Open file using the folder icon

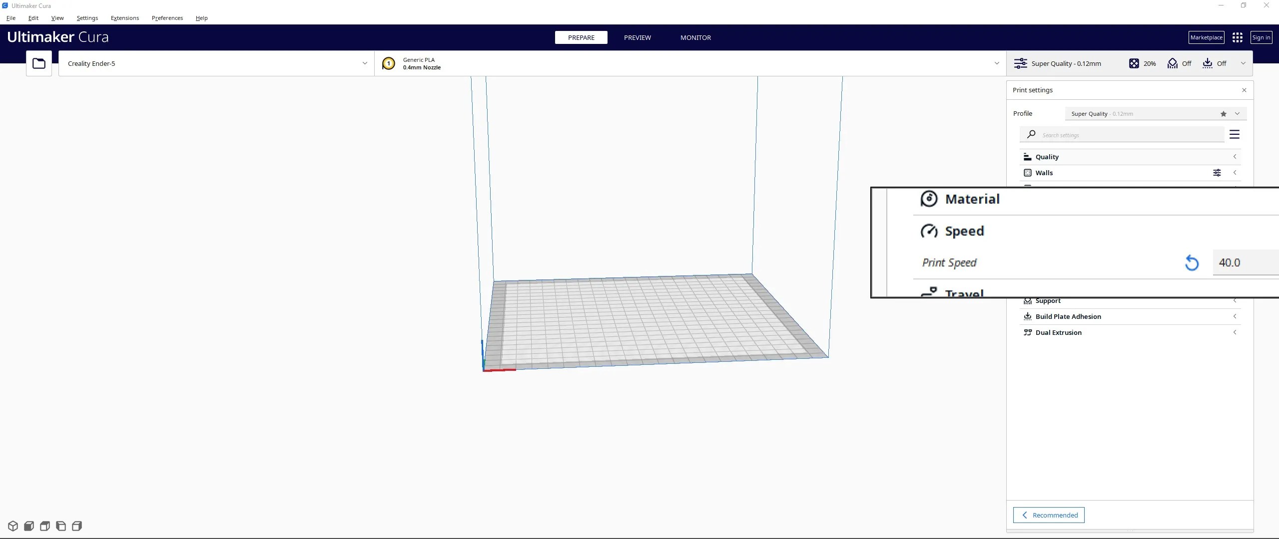click(38, 63)
